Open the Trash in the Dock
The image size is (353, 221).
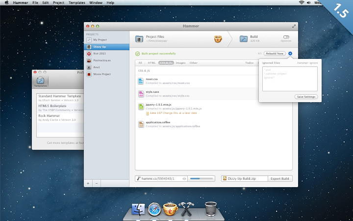(x=211, y=209)
